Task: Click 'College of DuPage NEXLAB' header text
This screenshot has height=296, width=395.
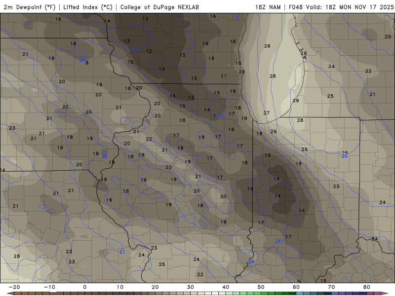Action: [x=159, y=7]
